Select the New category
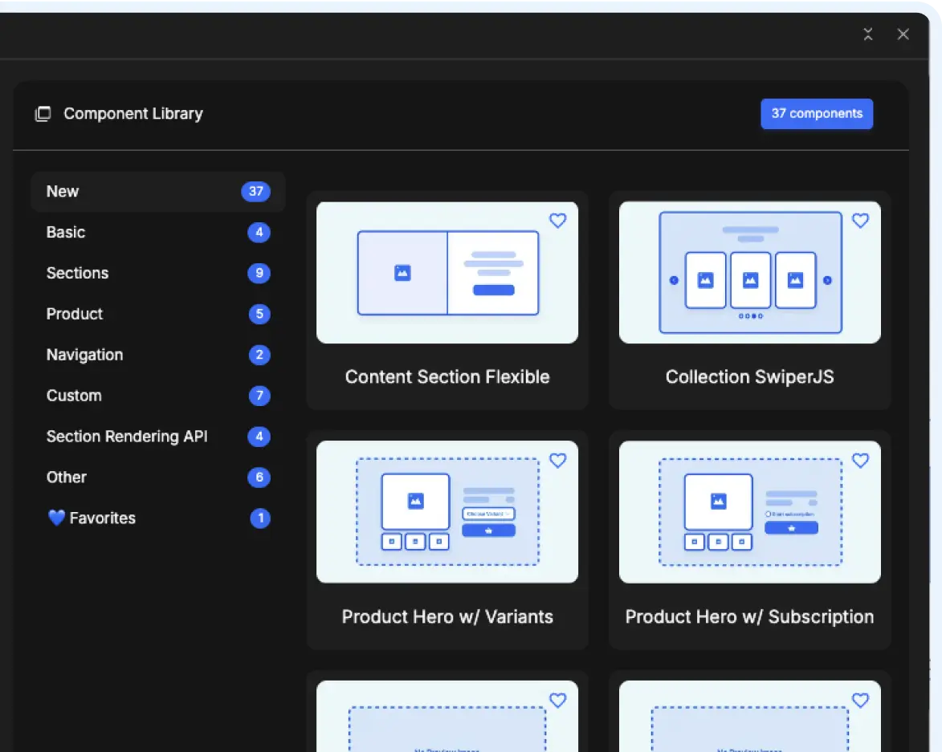The width and height of the screenshot is (942, 752). click(158, 192)
